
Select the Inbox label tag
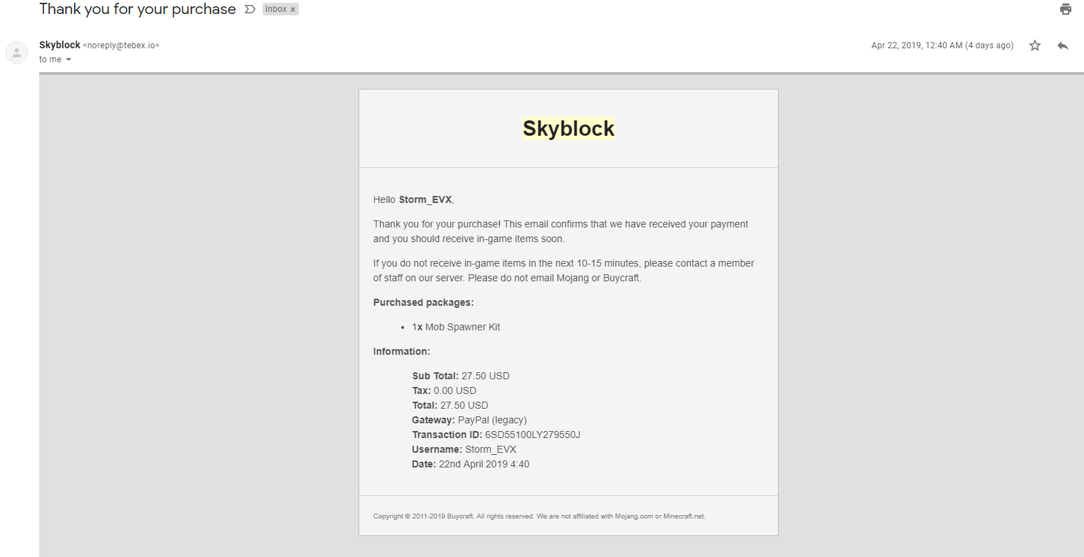point(276,9)
